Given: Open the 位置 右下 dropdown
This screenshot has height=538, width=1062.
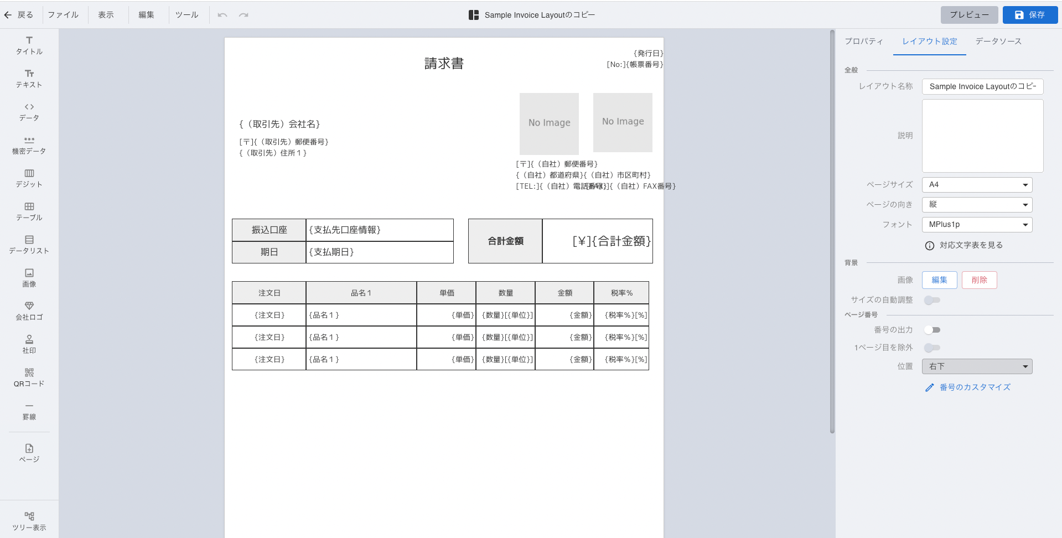Looking at the screenshot, I should pyautogui.click(x=977, y=366).
